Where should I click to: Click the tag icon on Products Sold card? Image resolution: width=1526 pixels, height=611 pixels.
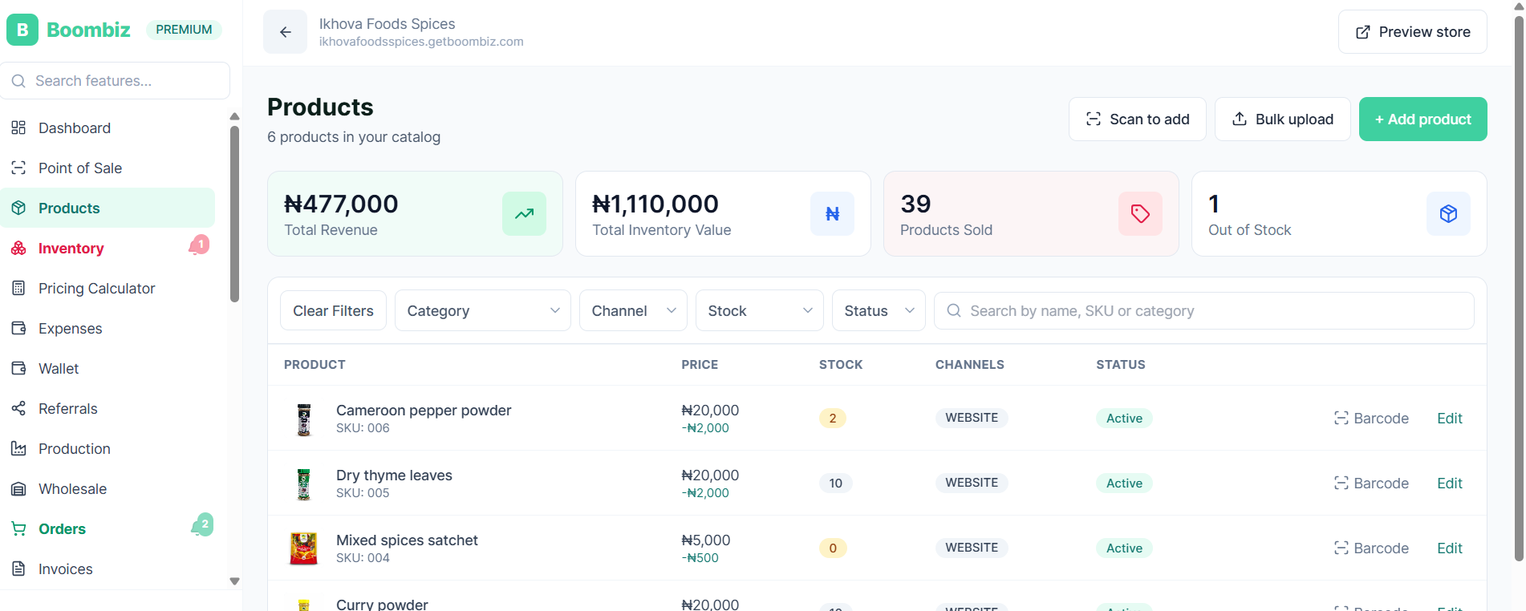[x=1140, y=214]
